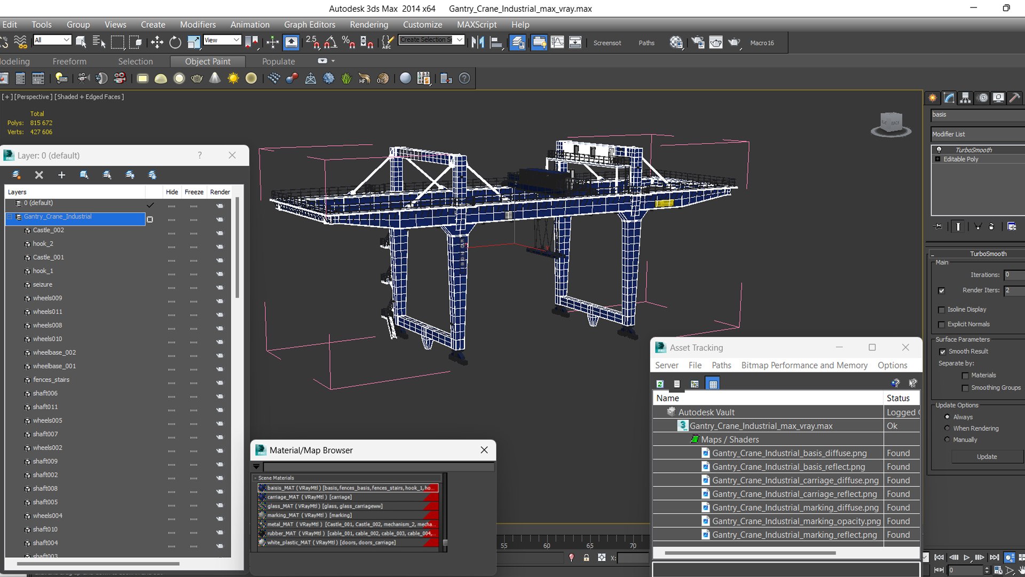Click the Hide column header in layers
Image resolution: width=1025 pixels, height=577 pixels.
pyautogui.click(x=172, y=192)
